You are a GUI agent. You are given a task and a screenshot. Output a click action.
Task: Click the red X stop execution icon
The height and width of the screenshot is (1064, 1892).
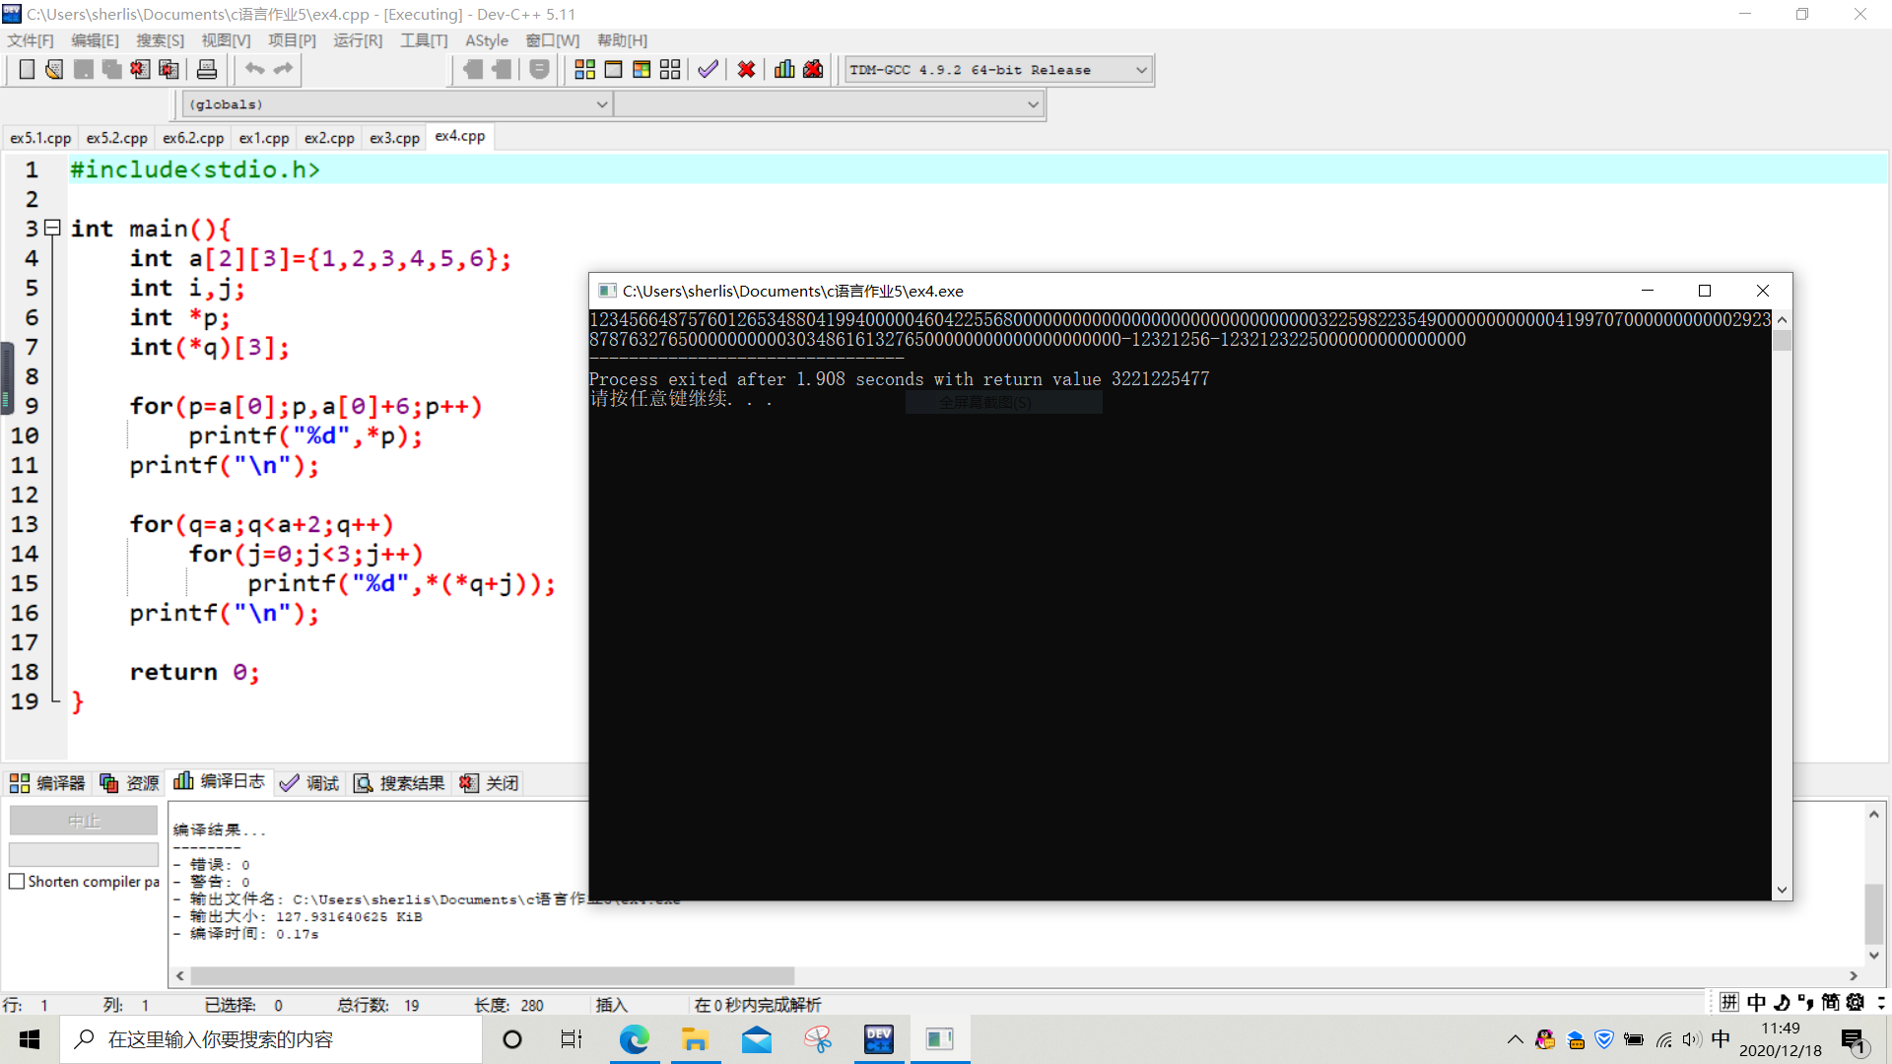[746, 69]
